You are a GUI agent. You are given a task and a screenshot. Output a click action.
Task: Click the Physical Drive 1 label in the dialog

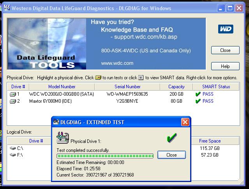coord(86,141)
